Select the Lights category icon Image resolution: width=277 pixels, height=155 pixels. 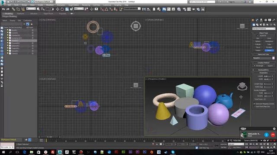pos(261,25)
